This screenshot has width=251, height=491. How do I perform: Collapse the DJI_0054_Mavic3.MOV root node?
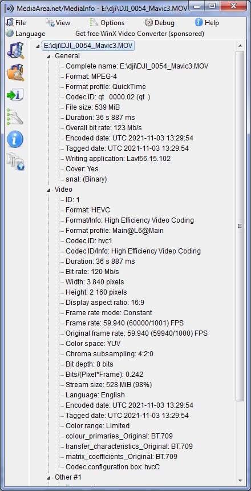point(38,46)
